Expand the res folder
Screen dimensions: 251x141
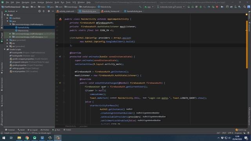pyautogui.click(x=7, y=43)
